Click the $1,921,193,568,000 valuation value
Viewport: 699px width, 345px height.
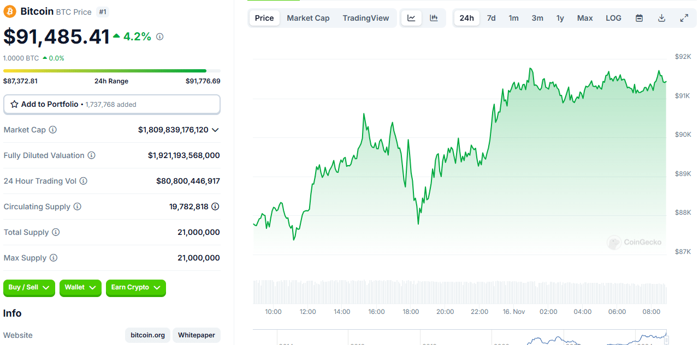[x=184, y=155]
